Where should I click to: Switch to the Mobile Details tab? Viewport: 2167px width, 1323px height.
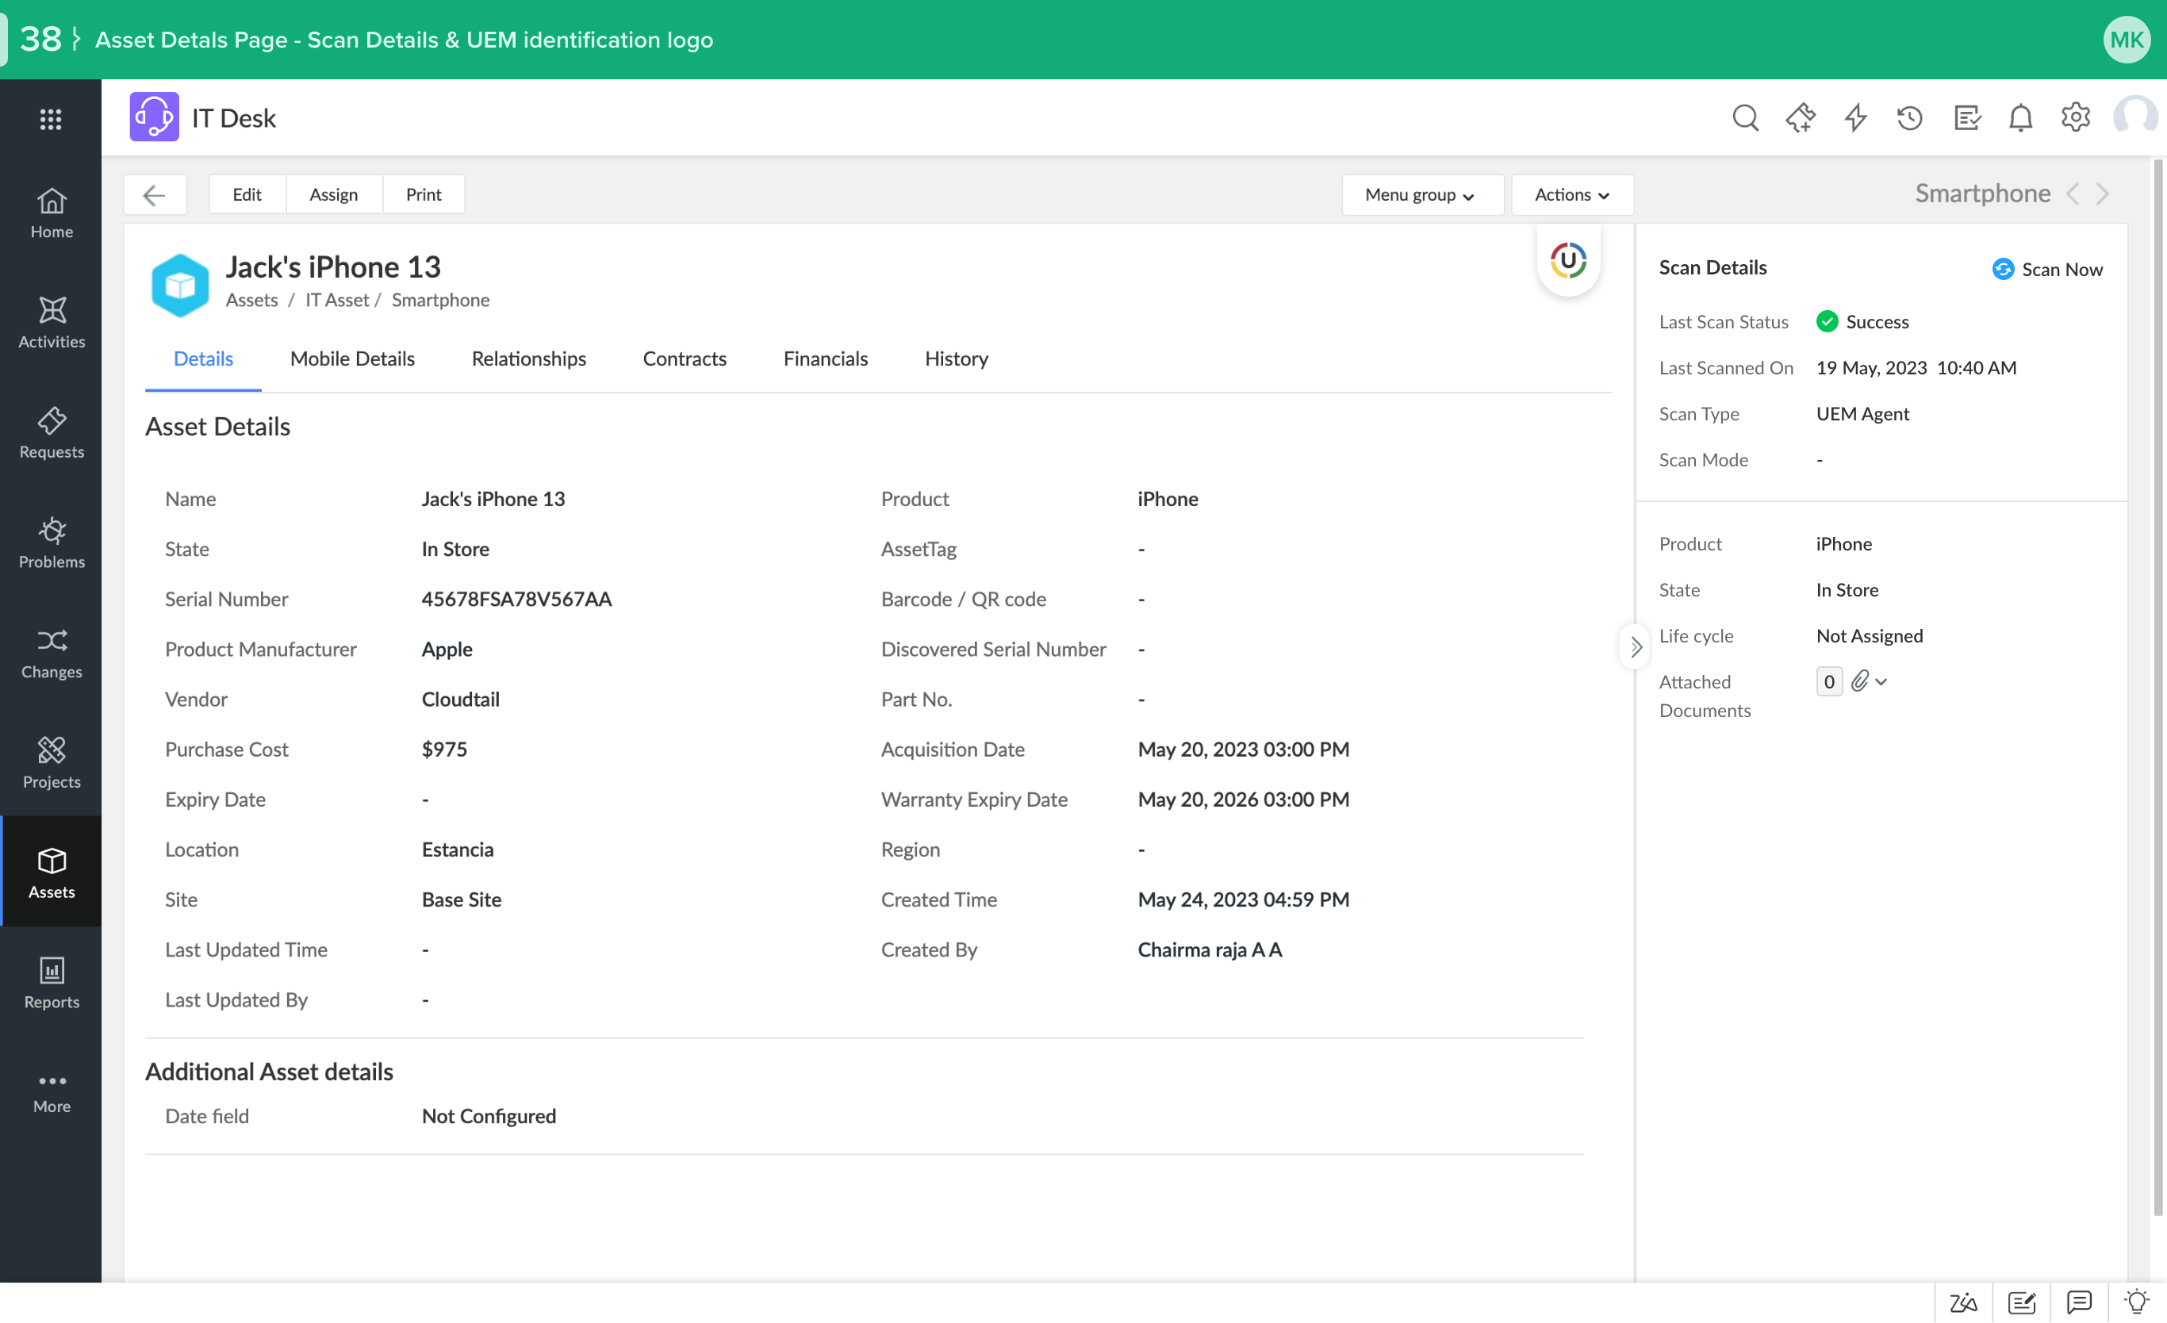[x=353, y=359]
